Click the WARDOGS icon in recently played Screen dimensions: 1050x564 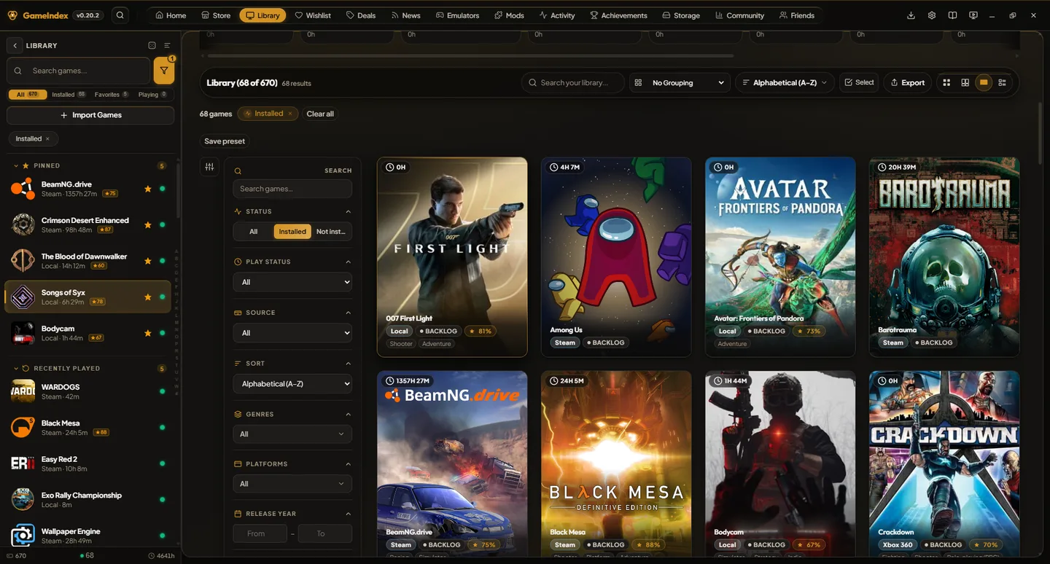pos(23,391)
